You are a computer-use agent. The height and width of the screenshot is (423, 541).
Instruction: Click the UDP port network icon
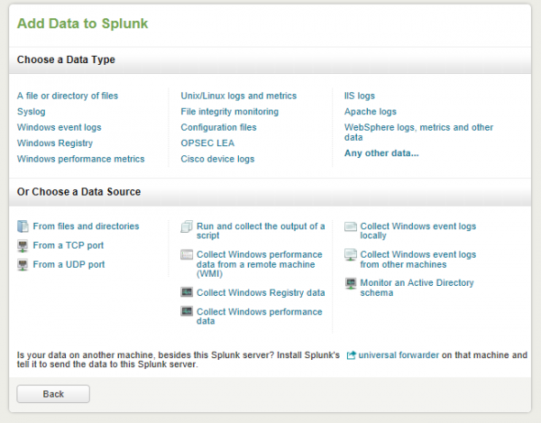click(x=23, y=265)
